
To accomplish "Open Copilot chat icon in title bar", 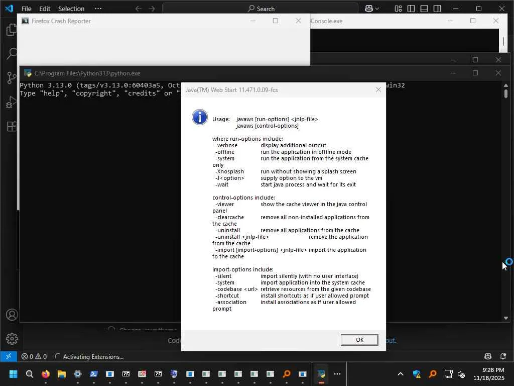I will (369, 9).
